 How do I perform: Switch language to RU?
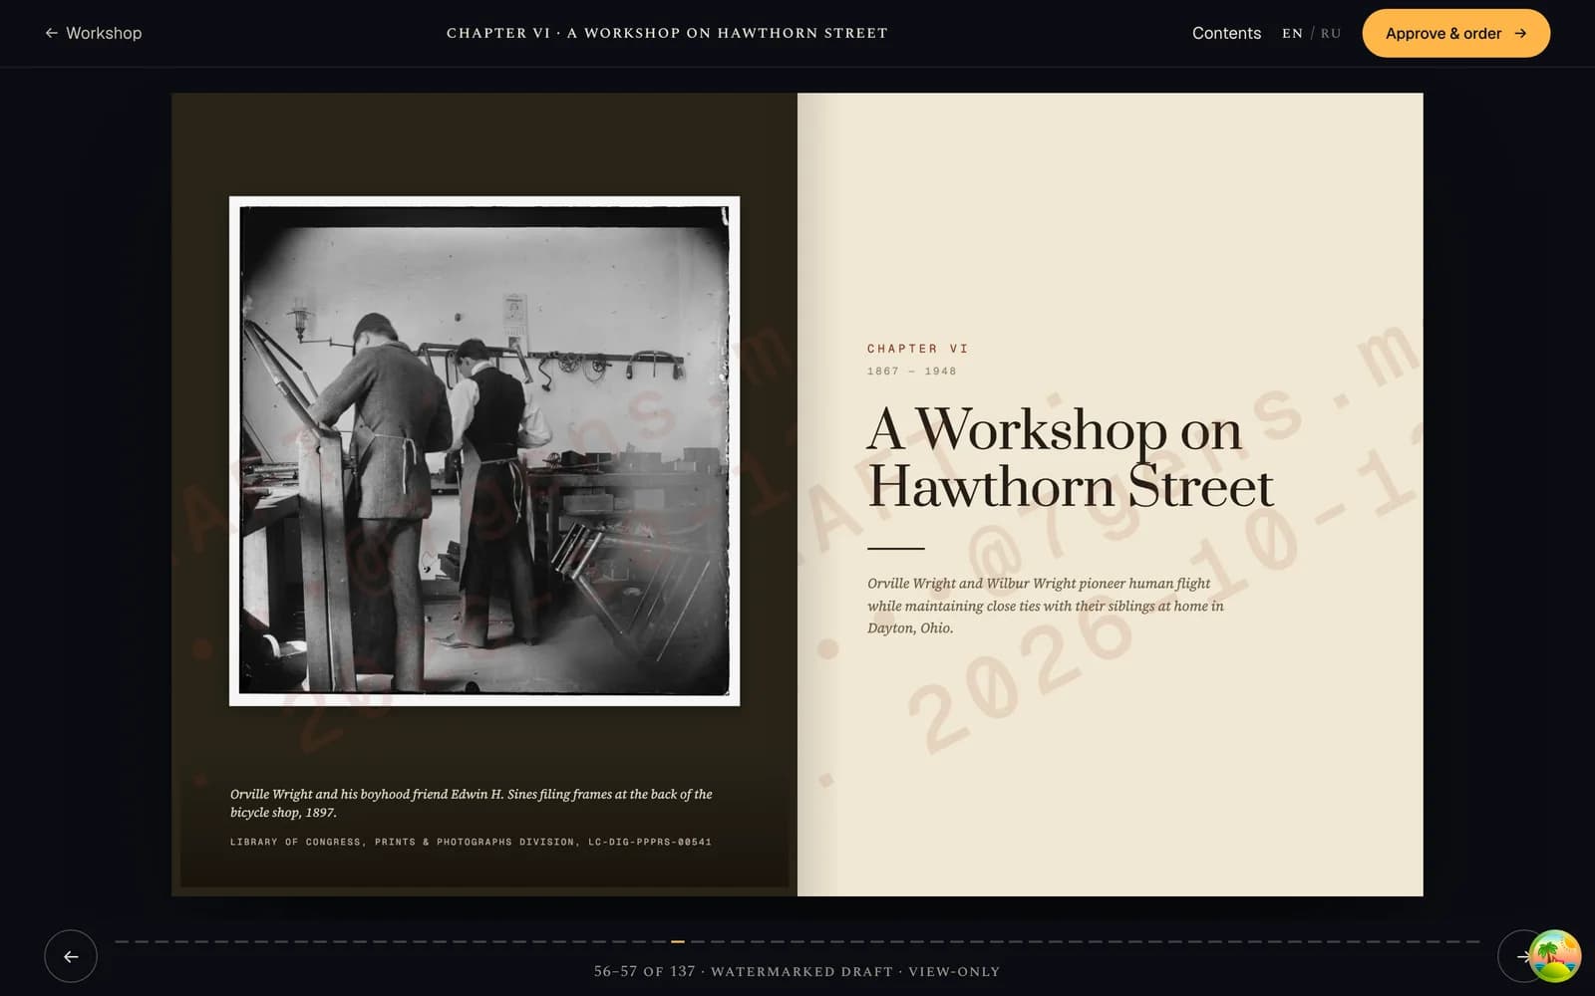coord(1331,33)
